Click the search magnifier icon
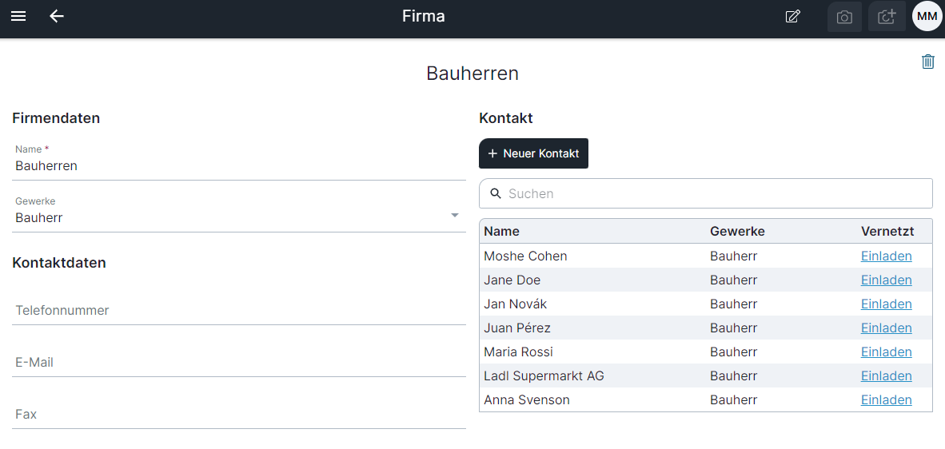This screenshot has height=449, width=945. [x=496, y=193]
